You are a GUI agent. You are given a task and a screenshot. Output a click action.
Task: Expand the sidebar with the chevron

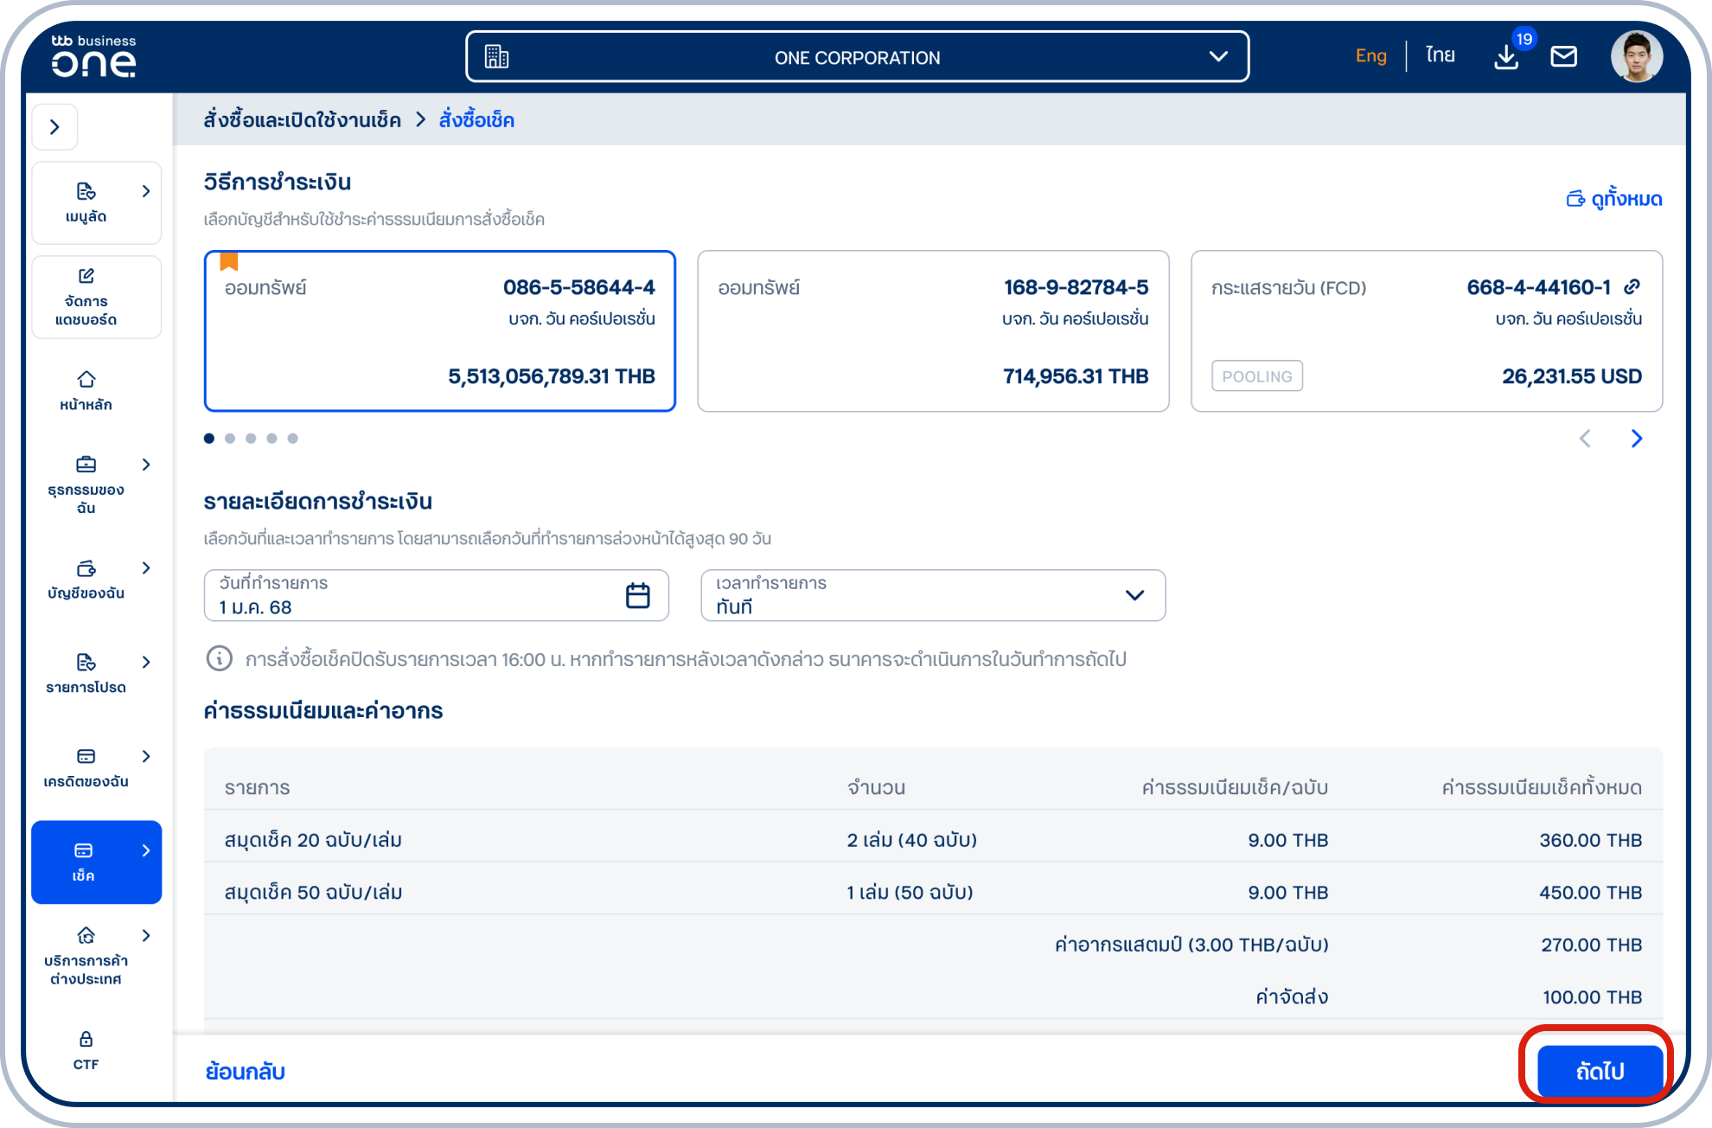(x=54, y=127)
